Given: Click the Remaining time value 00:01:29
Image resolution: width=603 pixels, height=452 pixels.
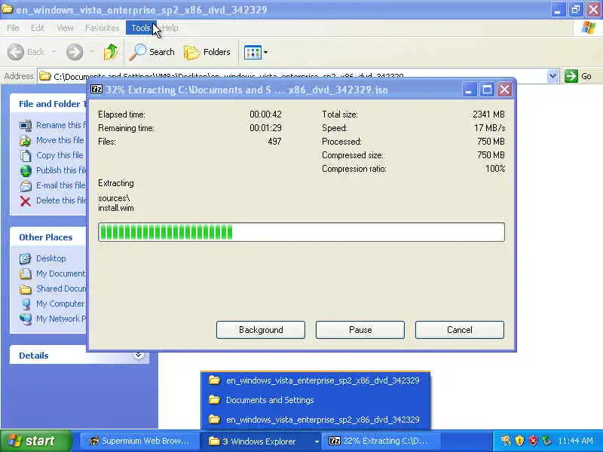Looking at the screenshot, I should click(265, 128).
